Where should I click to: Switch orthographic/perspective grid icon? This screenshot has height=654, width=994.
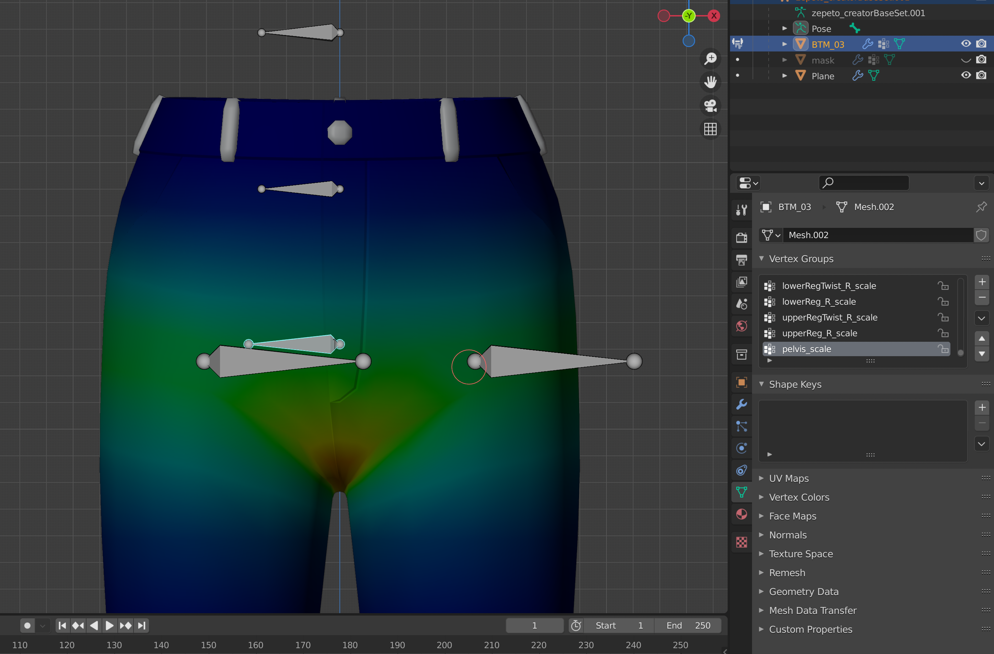click(x=710, y=129)
